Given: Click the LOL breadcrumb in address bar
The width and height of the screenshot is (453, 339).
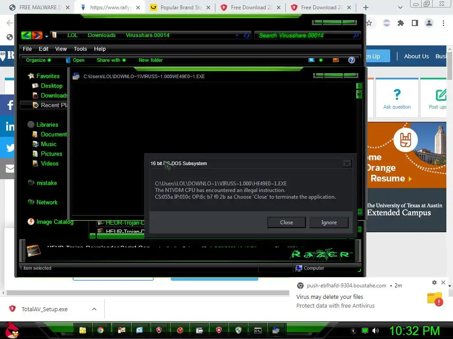Looking at the screenshot, I should click(x=72, y=35).
